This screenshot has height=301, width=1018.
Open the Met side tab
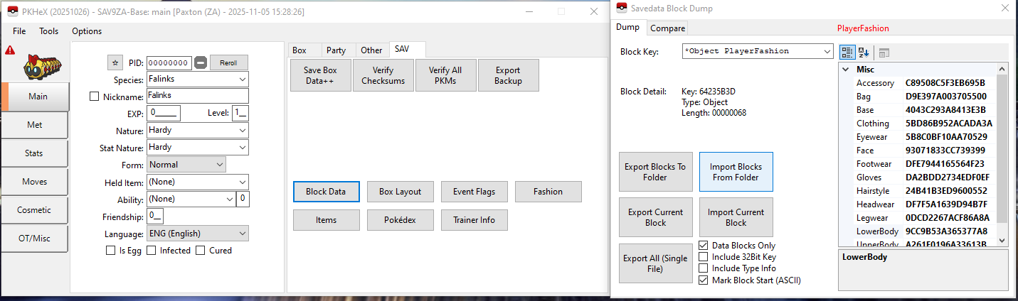pos(35,125)
